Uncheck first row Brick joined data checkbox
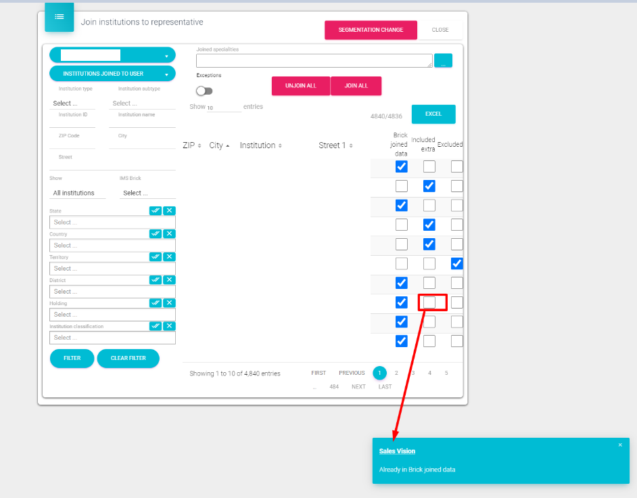This screenshot has width=637, height=498. [402, 166]
